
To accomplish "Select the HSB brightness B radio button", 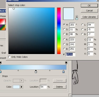I will click(64, 34).
